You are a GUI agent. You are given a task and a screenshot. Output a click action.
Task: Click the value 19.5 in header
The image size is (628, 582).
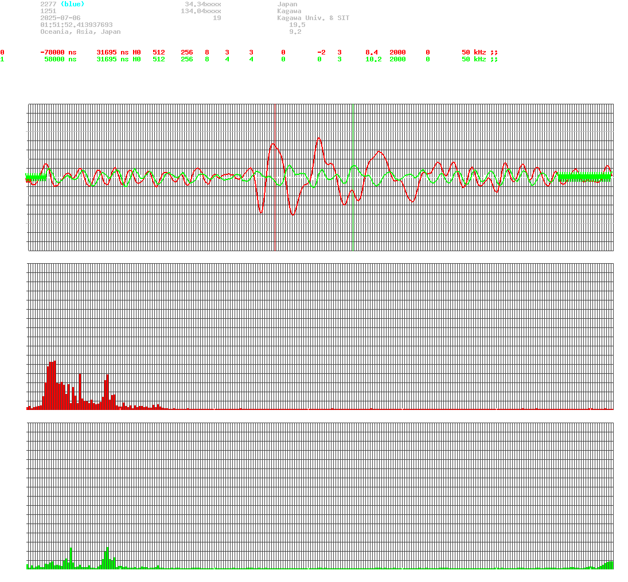click(297, 25)
